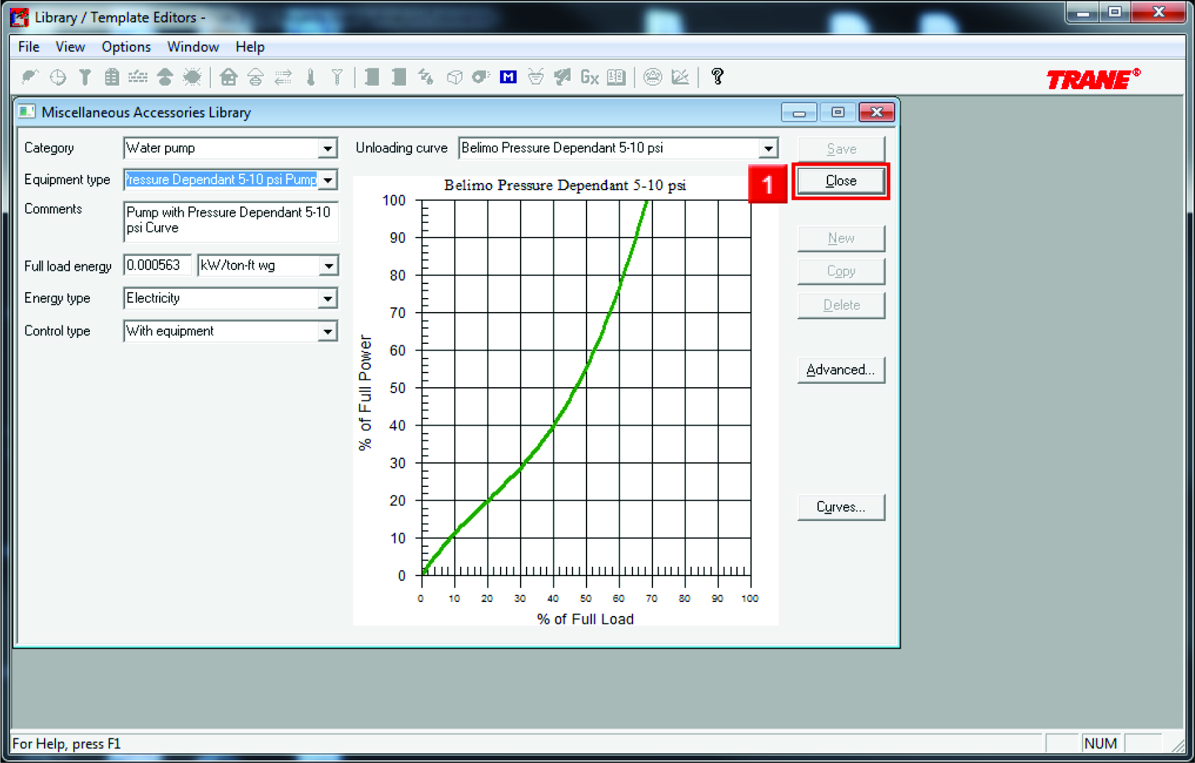The image size is (1195, 763).
Task: Click the Y-shaped outline toolbar icon
Action: pos(338,77)
